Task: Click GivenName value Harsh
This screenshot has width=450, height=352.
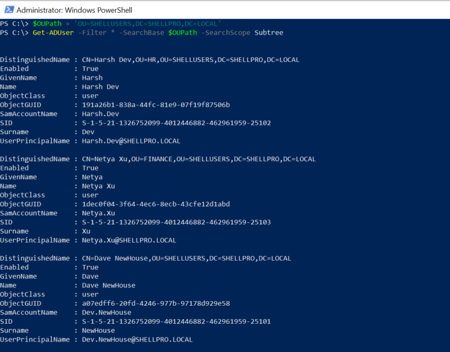Action: [x=92, y=78]
